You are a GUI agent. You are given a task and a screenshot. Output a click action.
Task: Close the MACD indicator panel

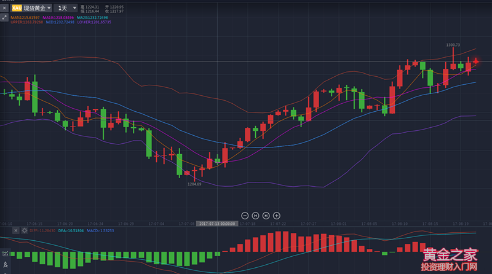click(15, 230)
